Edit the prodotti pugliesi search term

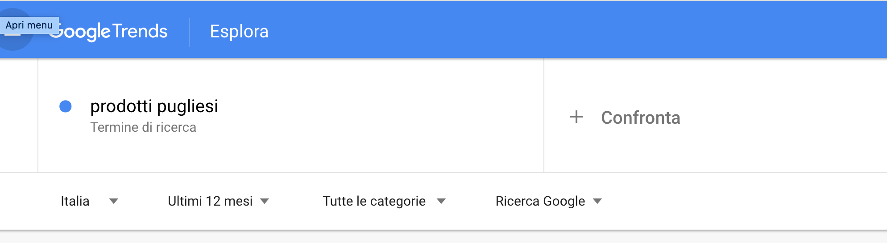pyautogui.click(x=154, y=106)
